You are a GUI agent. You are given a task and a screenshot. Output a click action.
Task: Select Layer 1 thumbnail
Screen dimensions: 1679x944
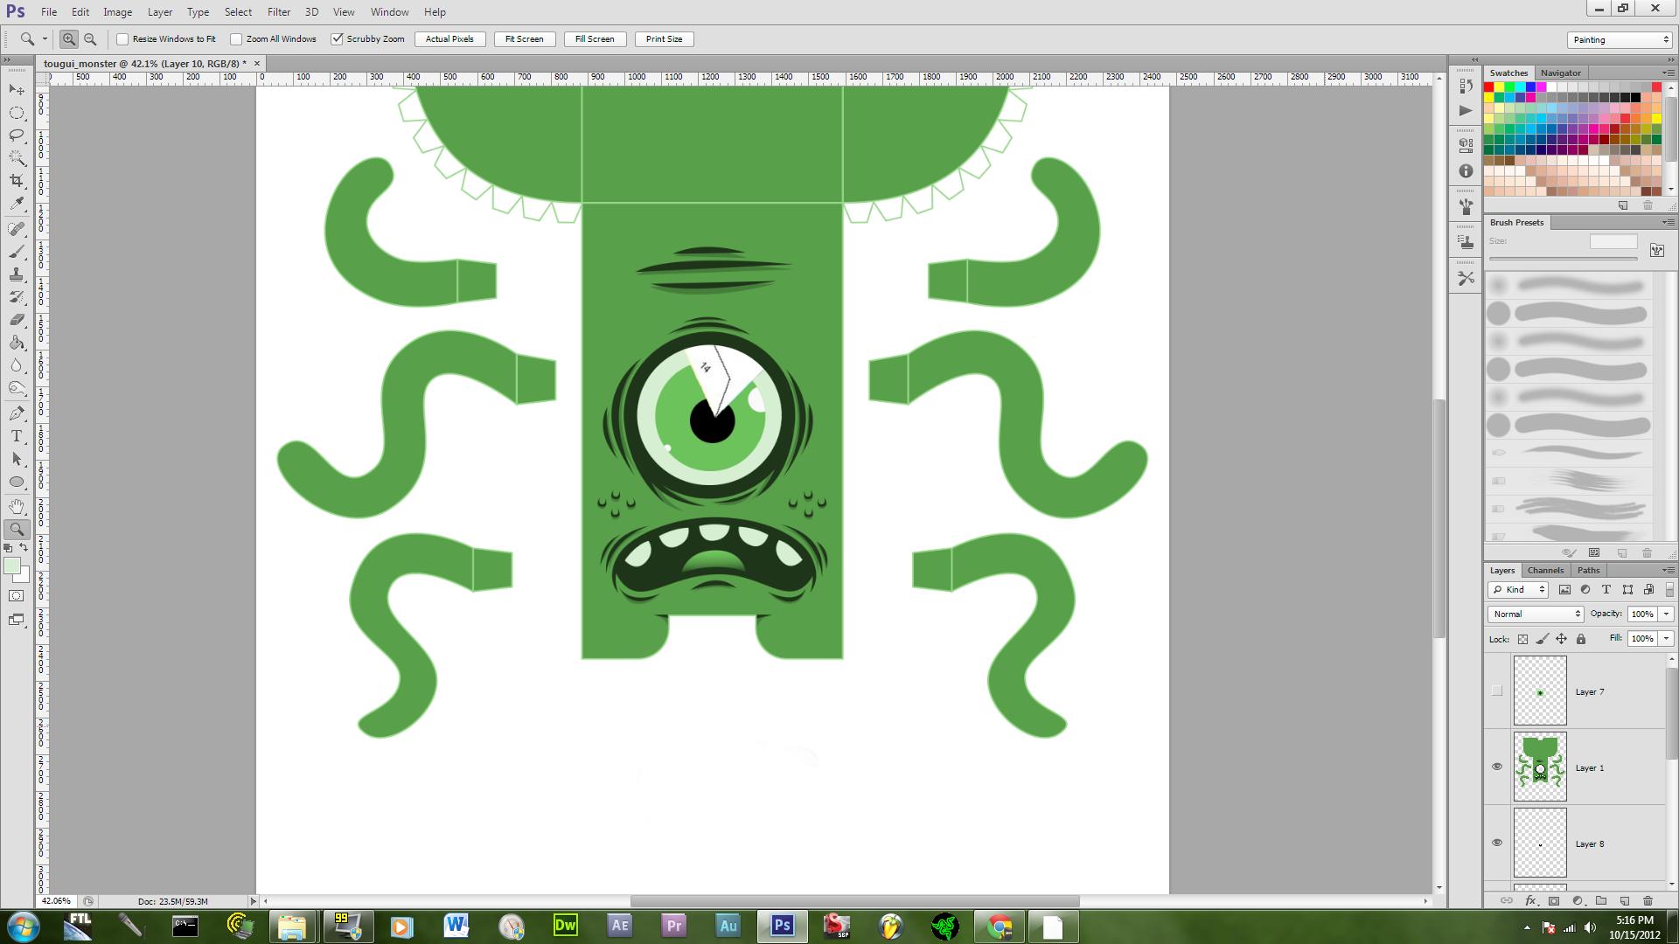click(x=1540, y=767)
